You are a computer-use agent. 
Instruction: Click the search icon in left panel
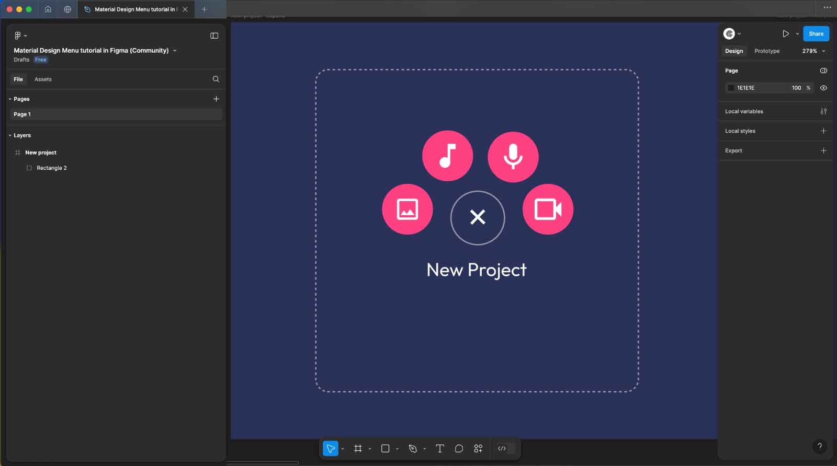pos(216,79)
